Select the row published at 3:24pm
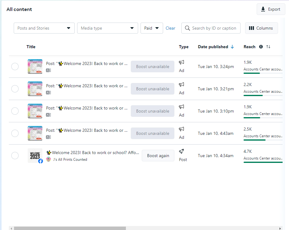This screenshot has width=289, height=230. [15, 66]
